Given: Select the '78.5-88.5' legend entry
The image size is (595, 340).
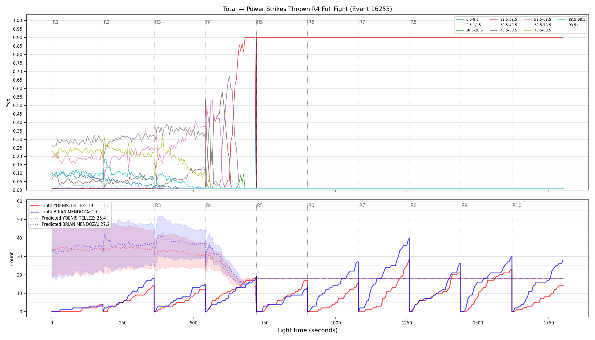Looking at the screenshot, I should coord(537,30).
